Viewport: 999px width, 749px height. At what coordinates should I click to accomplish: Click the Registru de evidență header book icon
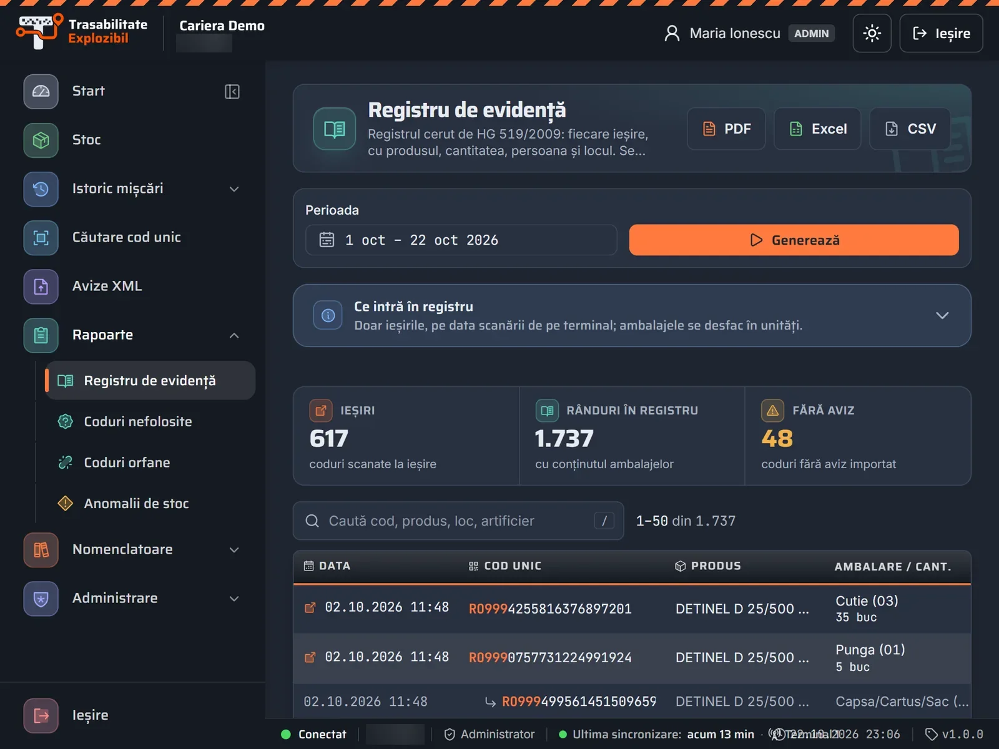pyautogui.click(x=335, y=129)
